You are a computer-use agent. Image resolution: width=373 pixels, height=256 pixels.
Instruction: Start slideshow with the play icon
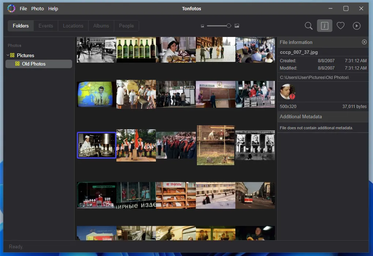pyautogui.click(x=357, y=26)
